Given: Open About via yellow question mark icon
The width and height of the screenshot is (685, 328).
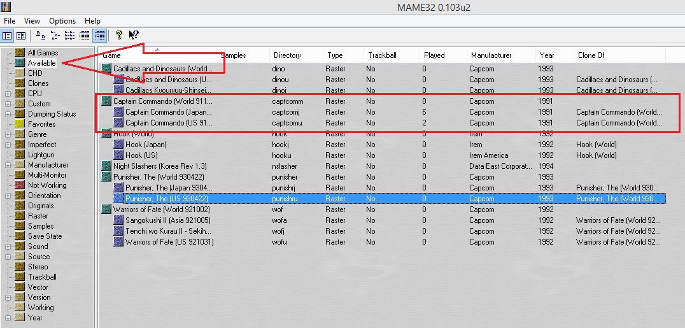Looking at the screenshot, I should tap(118, 36).
